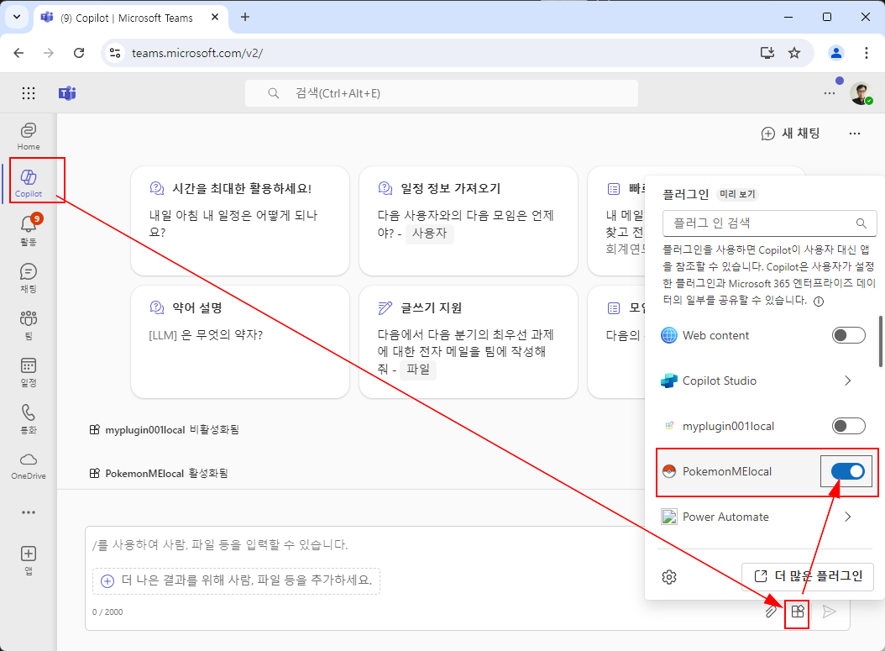Click the Teams search box
Image resolution: width=885 pixels, height=651 pixels.
click(x=442, y=93)
